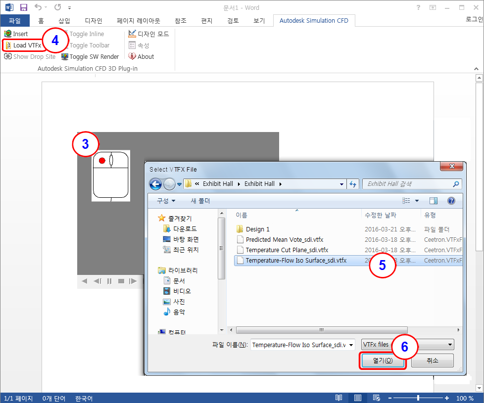Screen dimensions: 484x403
Task: Zoom in with the plus button
Action: click(x=447, y=398)
